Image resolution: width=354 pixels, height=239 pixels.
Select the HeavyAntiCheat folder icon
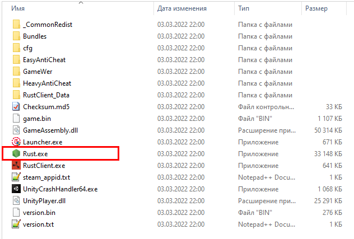pos(16,83)
